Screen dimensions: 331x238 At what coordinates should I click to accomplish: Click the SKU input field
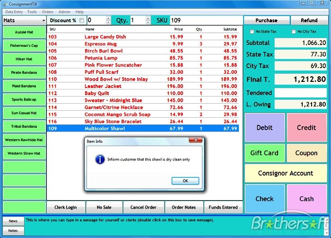pos(206,20)
